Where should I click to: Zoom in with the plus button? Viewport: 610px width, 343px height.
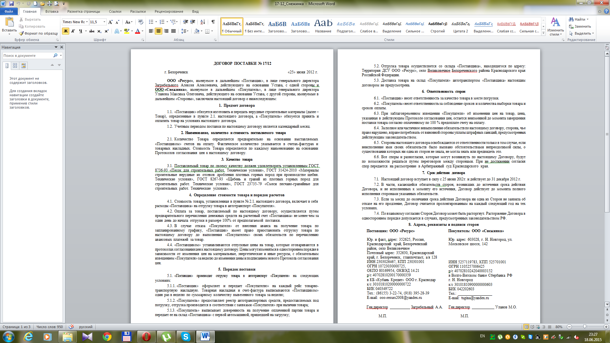pyautogui.click(x=606, y=327)
